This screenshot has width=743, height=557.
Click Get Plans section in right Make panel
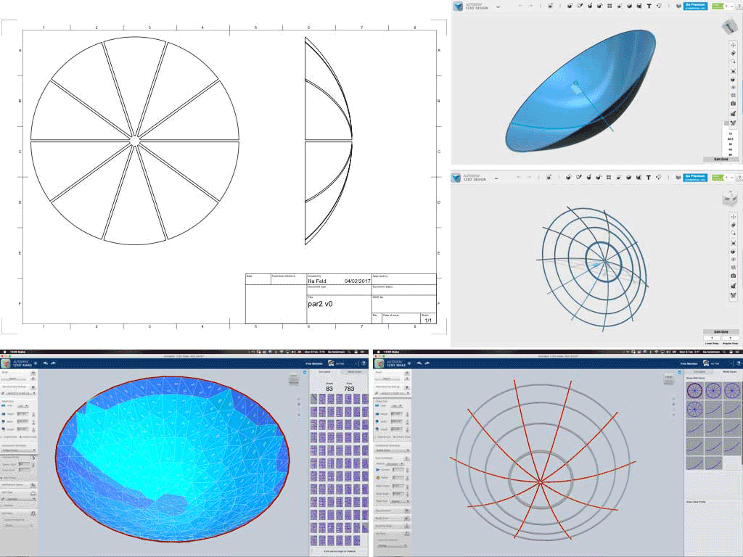pos(393,533)
